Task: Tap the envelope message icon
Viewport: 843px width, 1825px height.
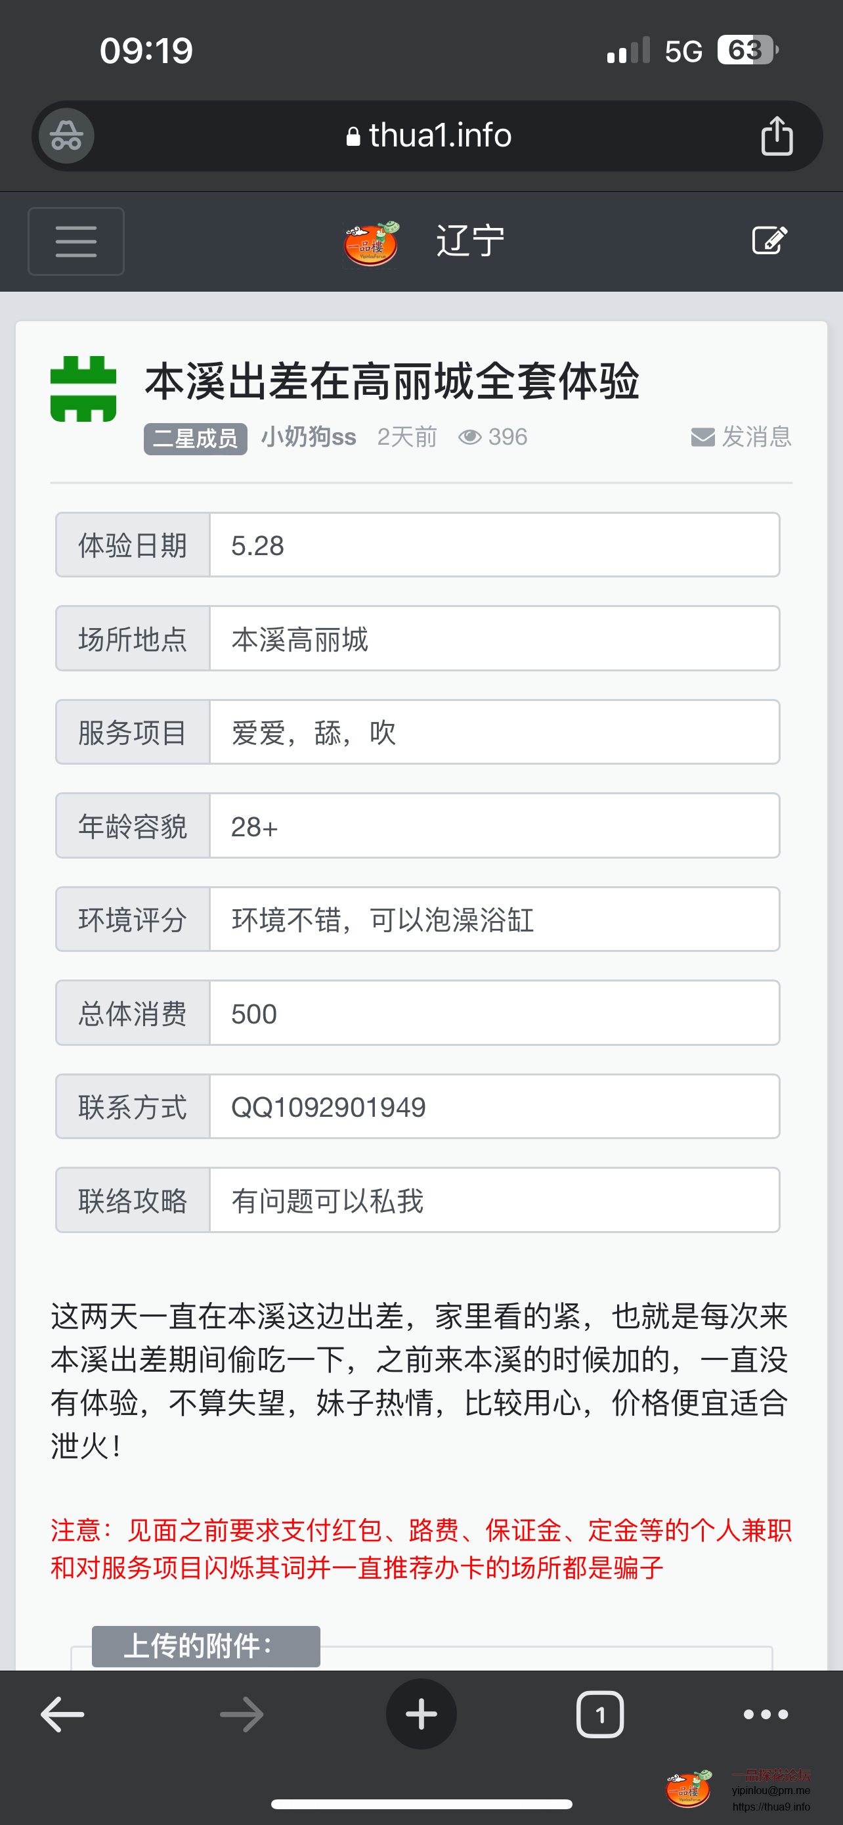Action: pos(702,437)
